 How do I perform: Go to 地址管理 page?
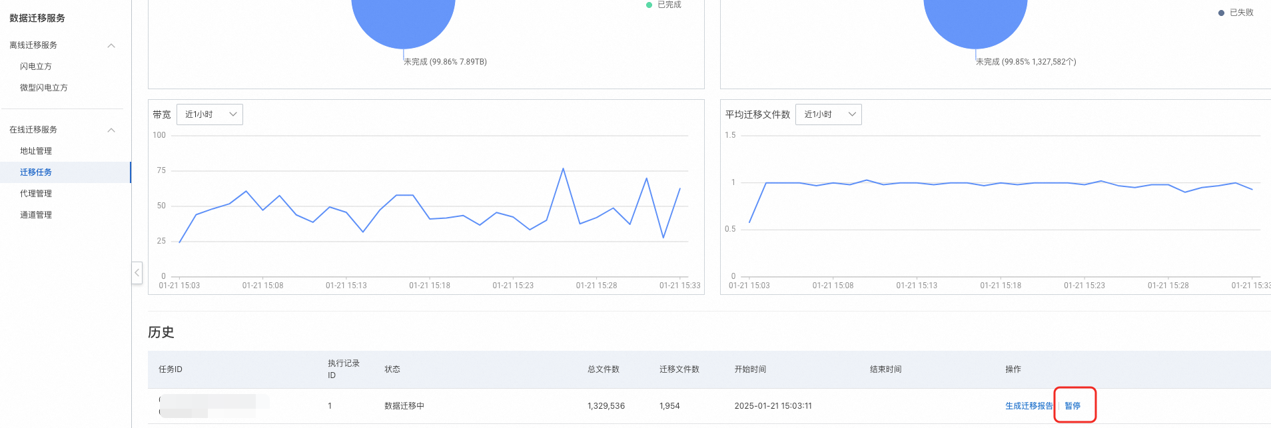pyautogui.click(x=36, y=151)
